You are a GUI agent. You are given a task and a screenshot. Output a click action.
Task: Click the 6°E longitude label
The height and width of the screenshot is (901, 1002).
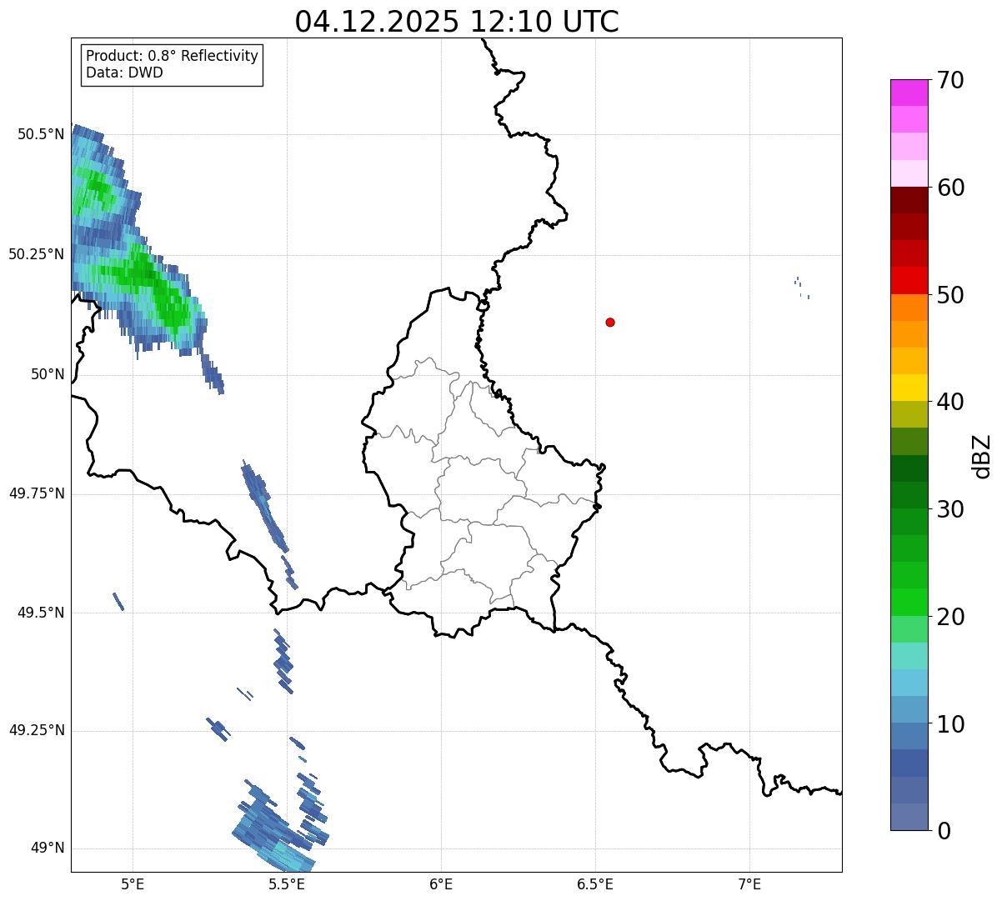click(441, 884)
